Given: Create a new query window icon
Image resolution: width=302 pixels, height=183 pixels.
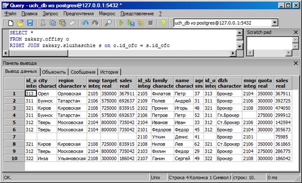Looking at the screenshot, I should click(11, 23).
